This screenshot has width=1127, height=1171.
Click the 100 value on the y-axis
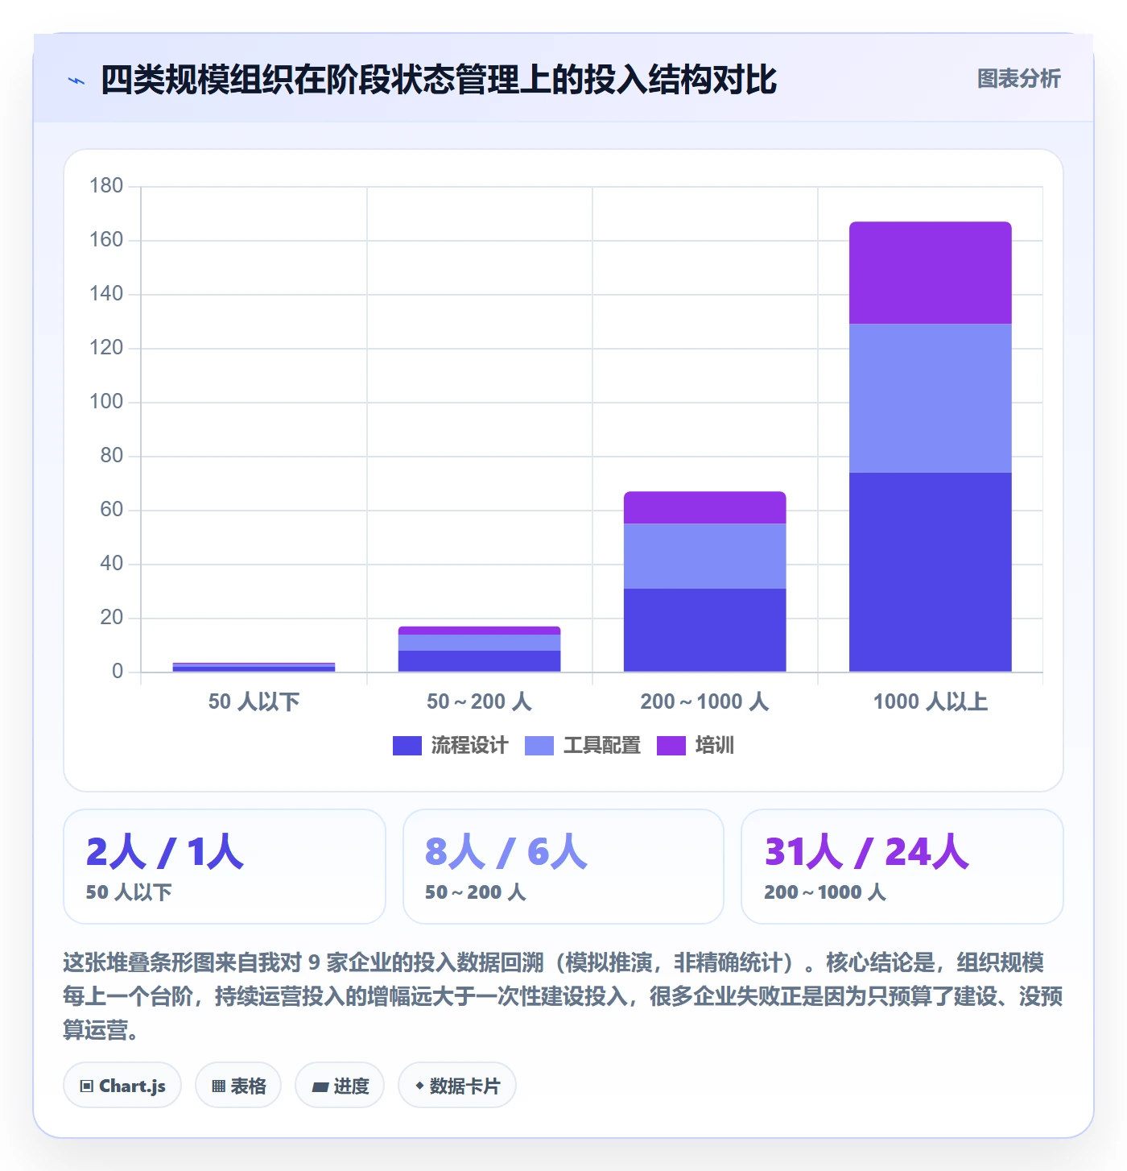pyautogui.click(x=106, y=402)
